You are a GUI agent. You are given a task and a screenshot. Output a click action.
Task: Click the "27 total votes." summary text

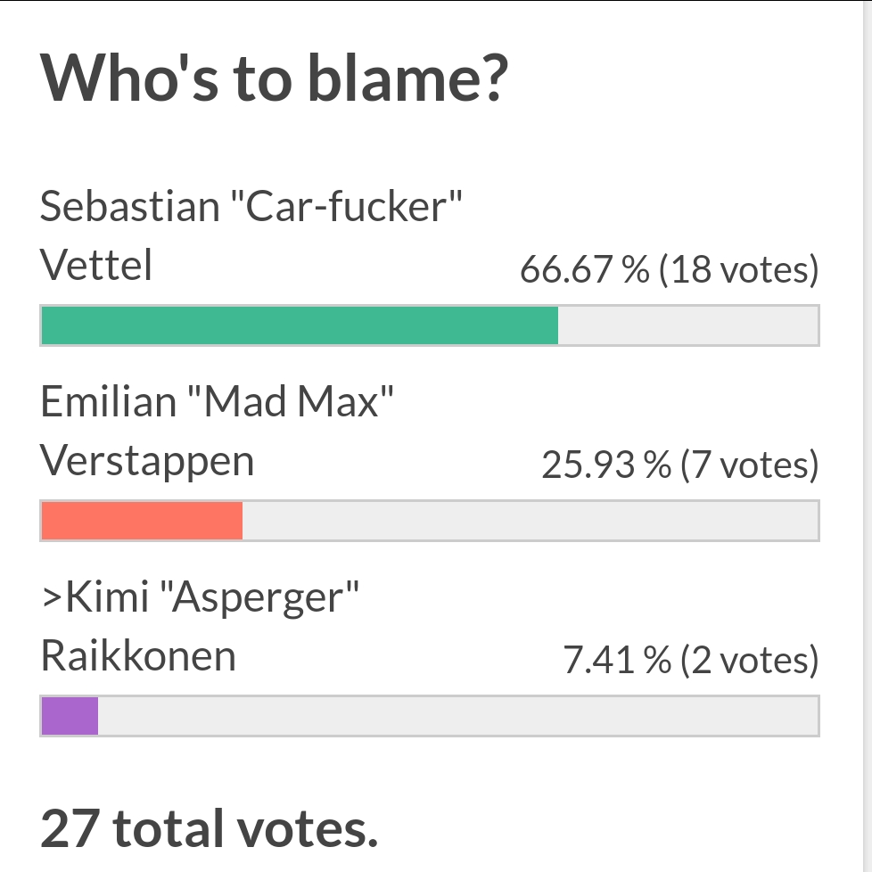point(210,828)
